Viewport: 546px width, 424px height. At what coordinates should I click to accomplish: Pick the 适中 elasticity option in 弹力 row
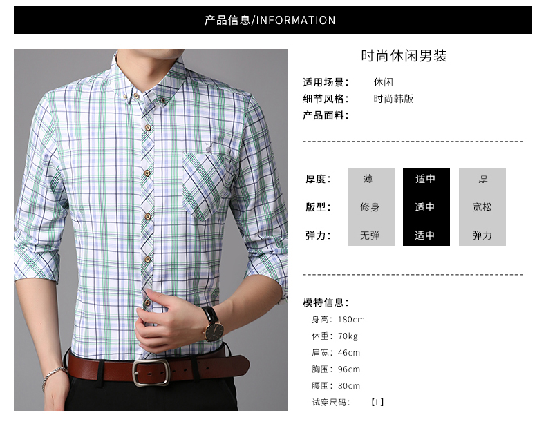click(425, 235)
